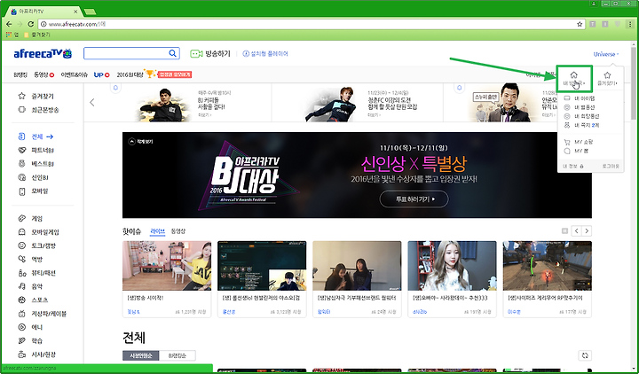Open the 먹방 category icon
This screenshot has width=639, height=374.
click(21, 259)
